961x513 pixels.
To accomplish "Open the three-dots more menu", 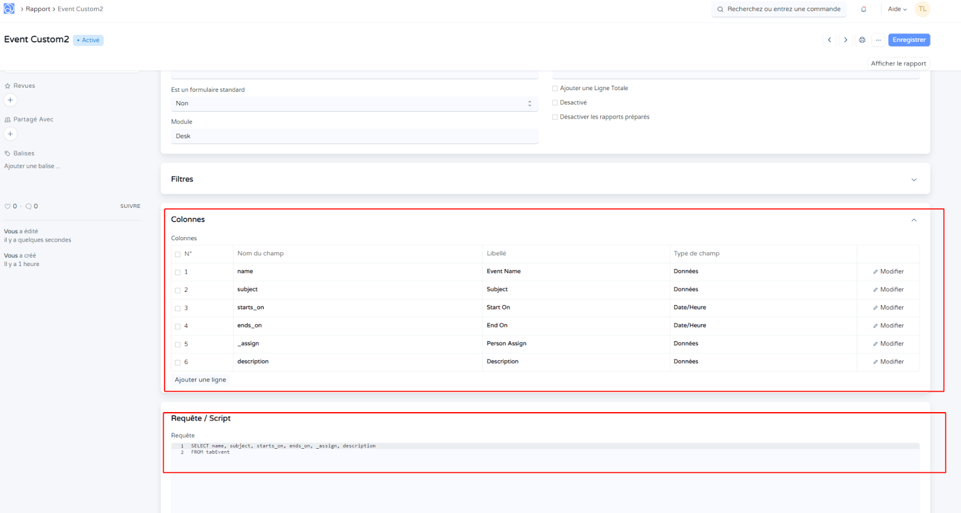I will pos(878,40).
